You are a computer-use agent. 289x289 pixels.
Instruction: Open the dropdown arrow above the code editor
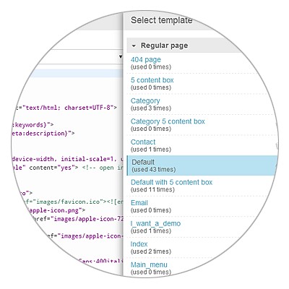click(x=121, y=57)
